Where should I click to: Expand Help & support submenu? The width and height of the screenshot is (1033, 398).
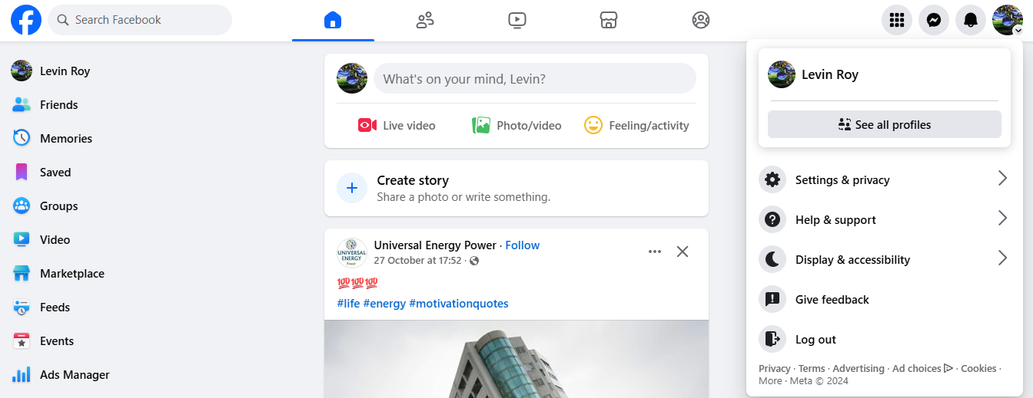884,220
